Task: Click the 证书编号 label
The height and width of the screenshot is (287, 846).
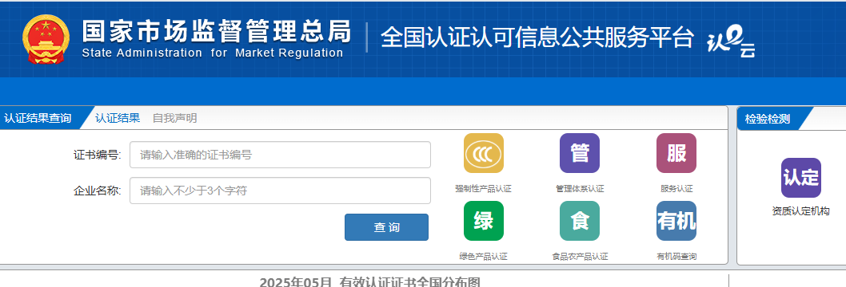Action: coord(97,155)
